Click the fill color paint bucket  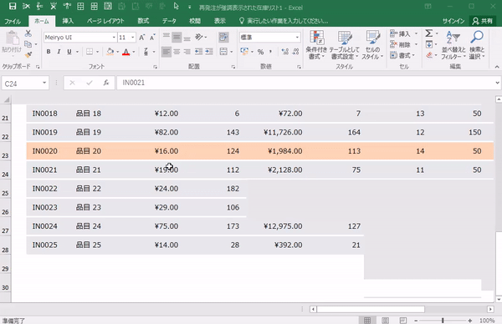pos(110,52)
